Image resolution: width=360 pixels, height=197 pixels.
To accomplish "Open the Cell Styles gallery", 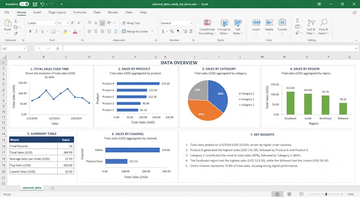I will coord(238,27).
